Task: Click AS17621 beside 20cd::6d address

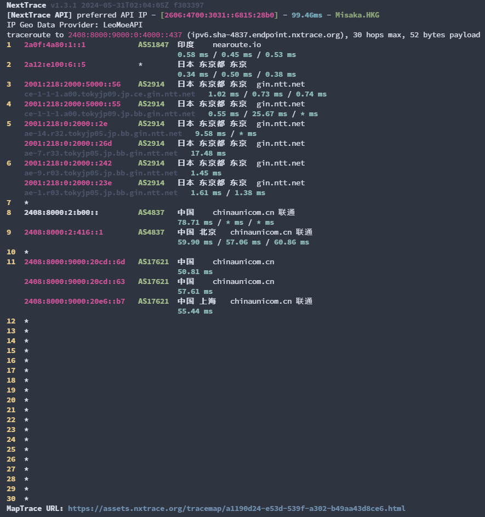Action: (153, 262)
